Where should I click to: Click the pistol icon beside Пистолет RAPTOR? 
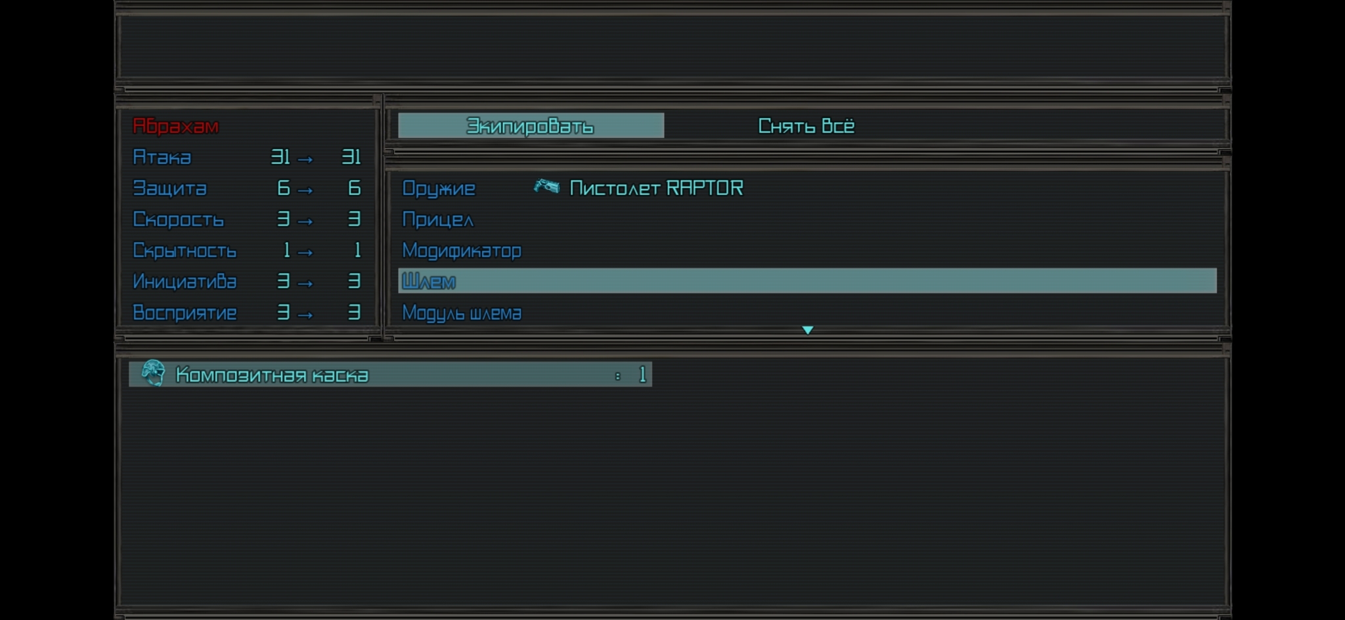tap(546, 188)
